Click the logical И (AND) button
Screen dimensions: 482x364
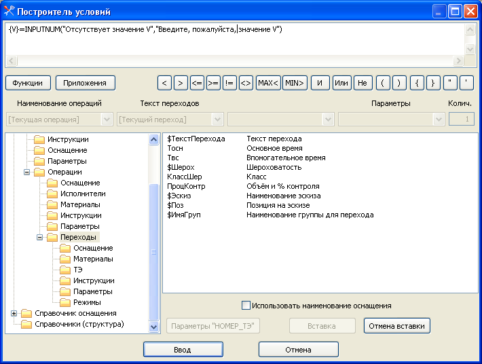point(320,83)
